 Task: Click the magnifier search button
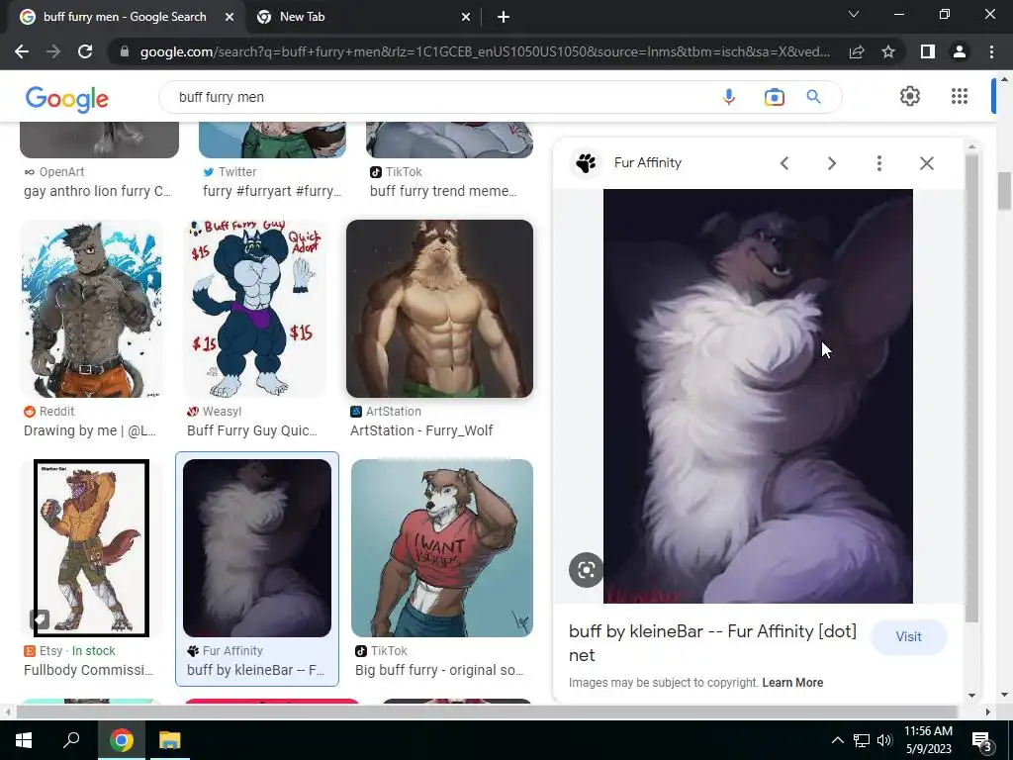click(x=813, y=97)
